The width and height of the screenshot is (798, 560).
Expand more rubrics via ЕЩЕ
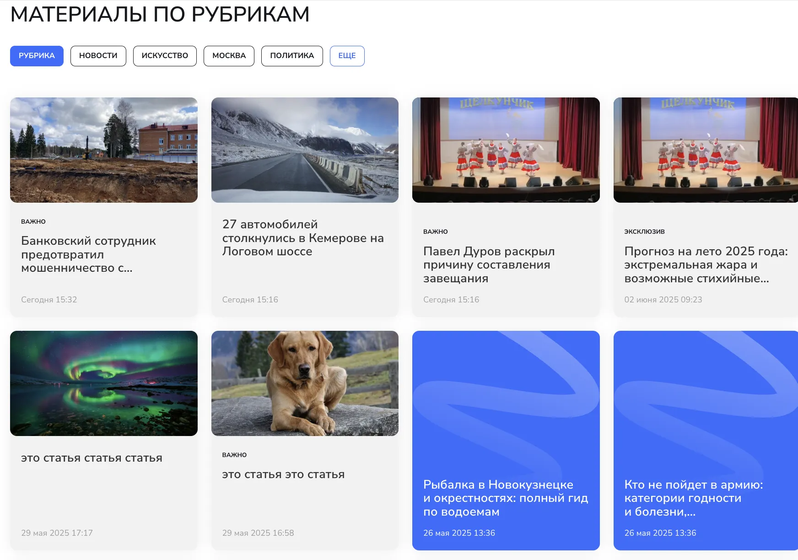coord(347,56)
